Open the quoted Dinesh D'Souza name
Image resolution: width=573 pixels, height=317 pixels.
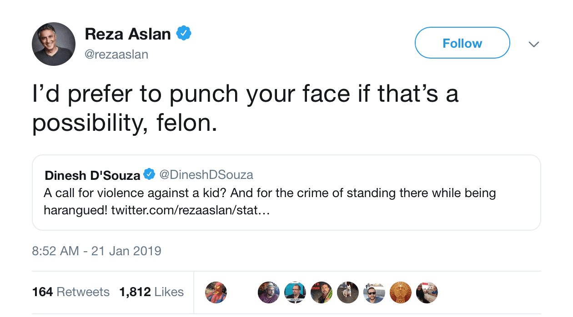tap(92, 175)
